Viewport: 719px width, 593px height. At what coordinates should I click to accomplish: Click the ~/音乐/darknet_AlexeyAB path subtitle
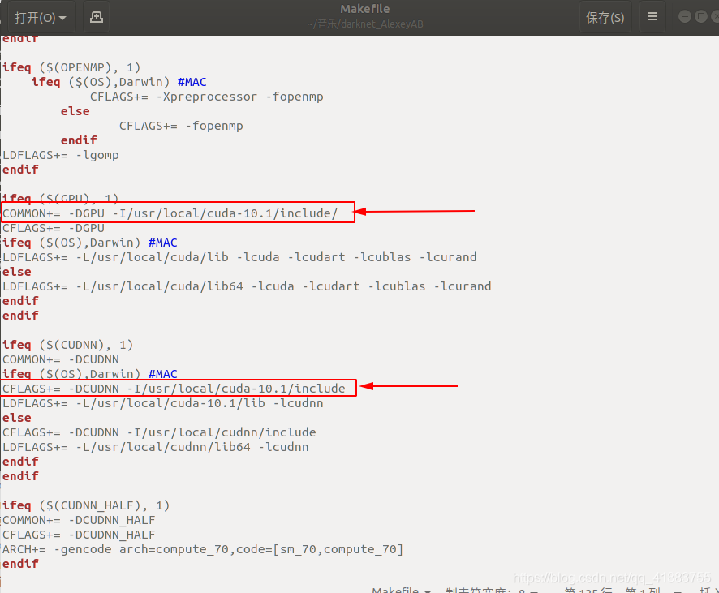coord(365,24)
